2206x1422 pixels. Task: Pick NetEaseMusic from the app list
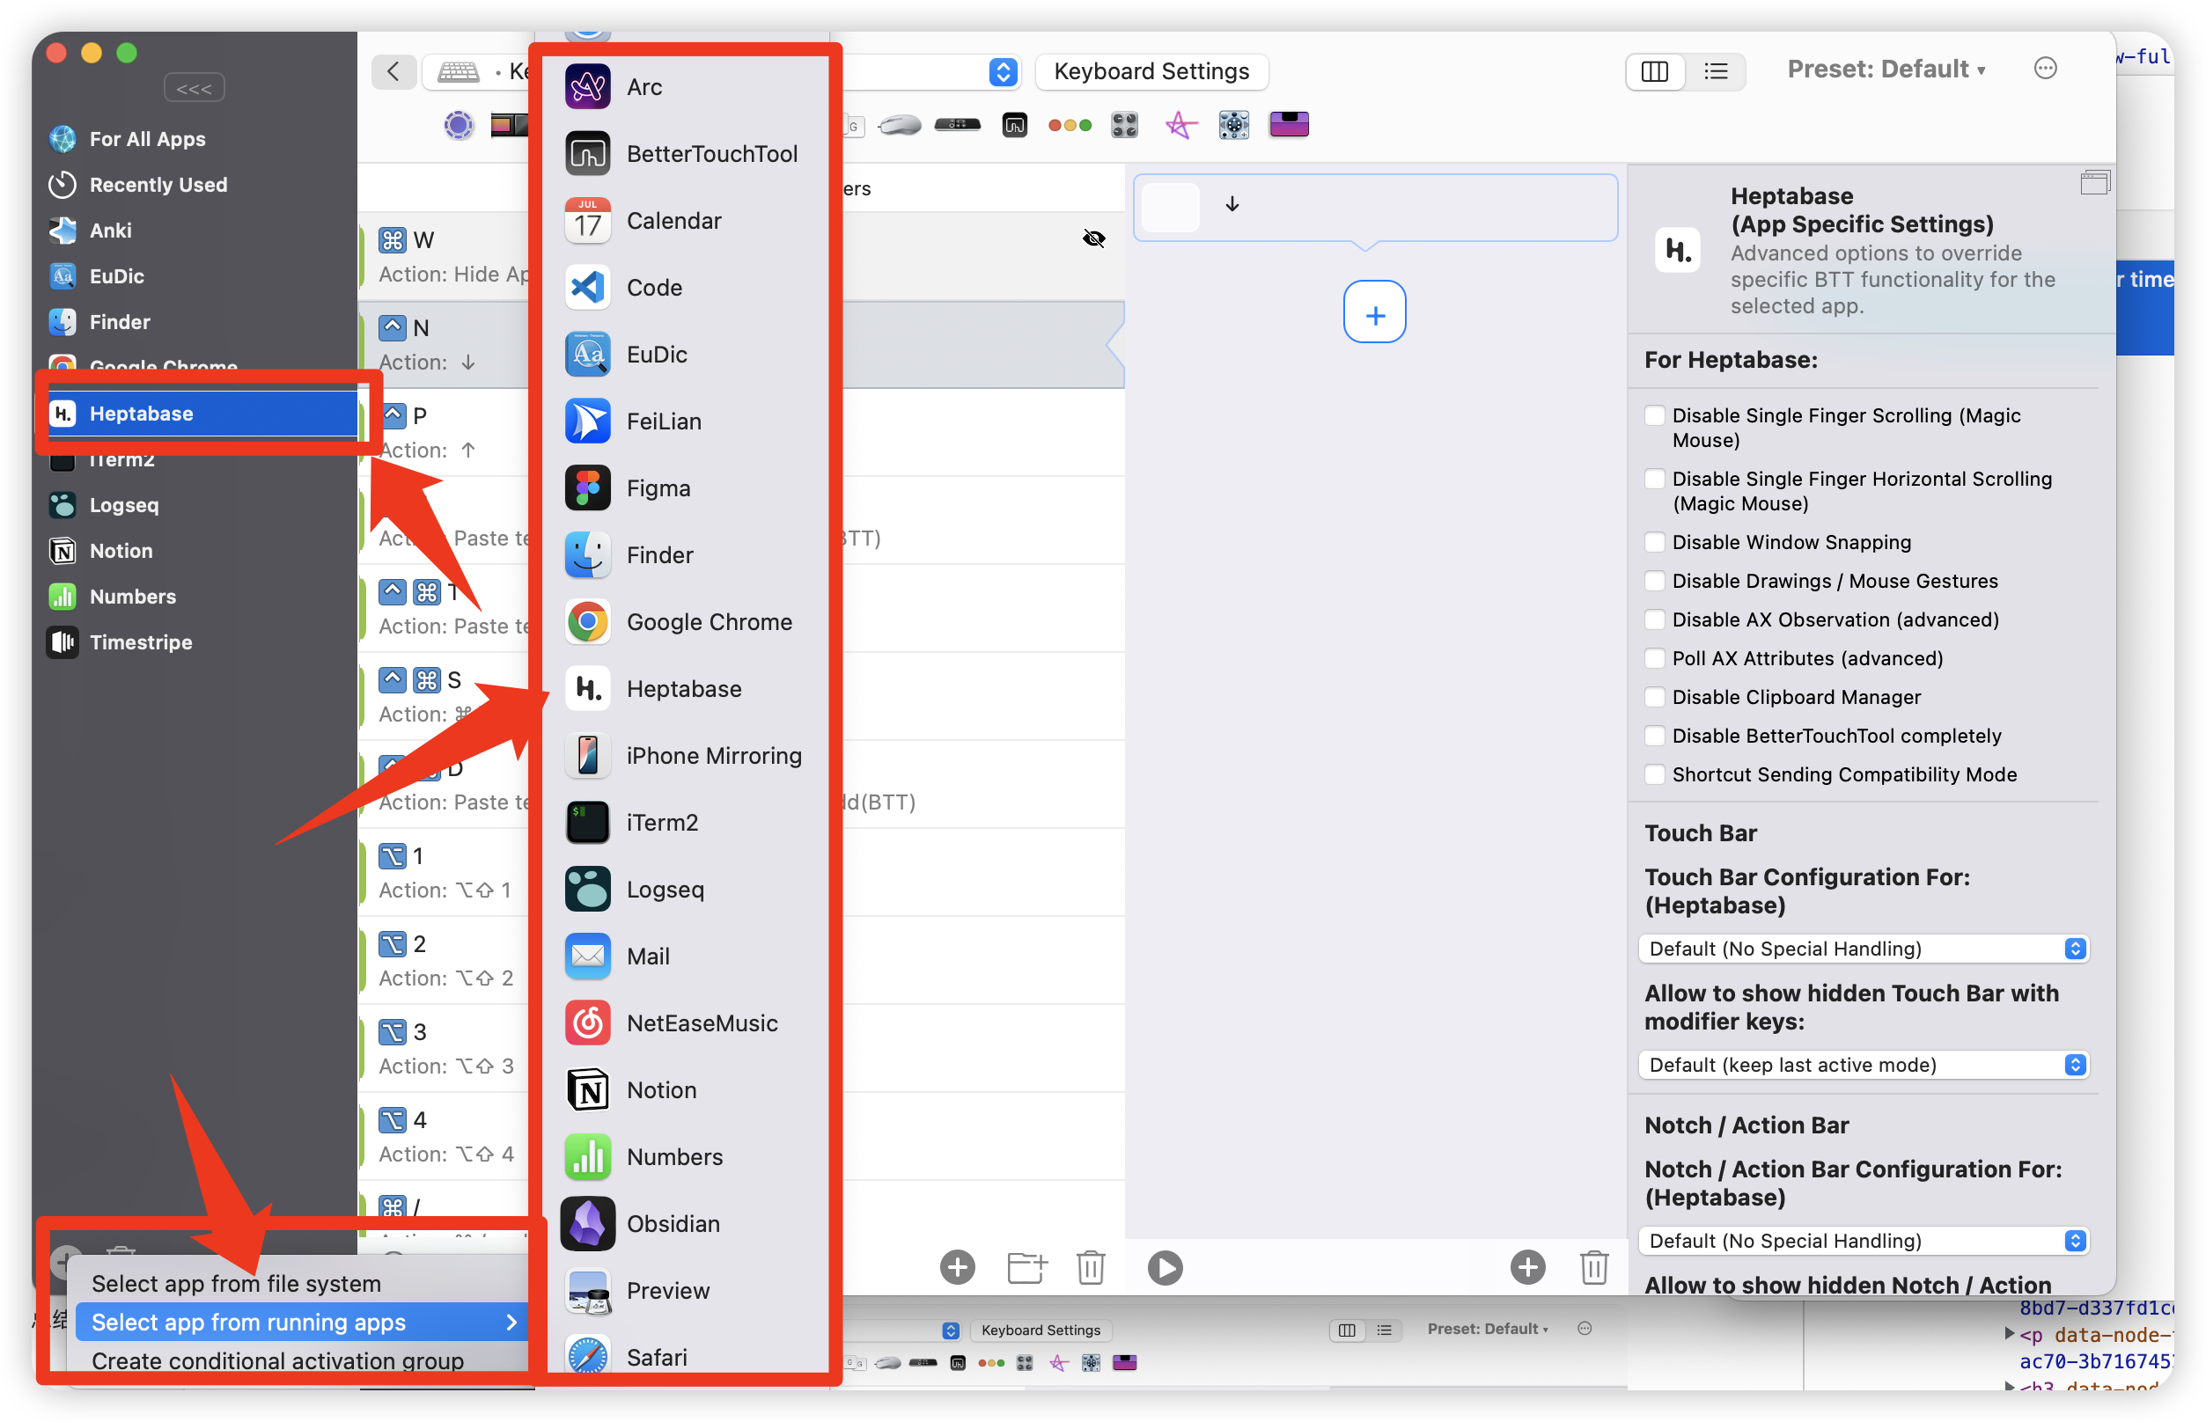coord(702,1023)
